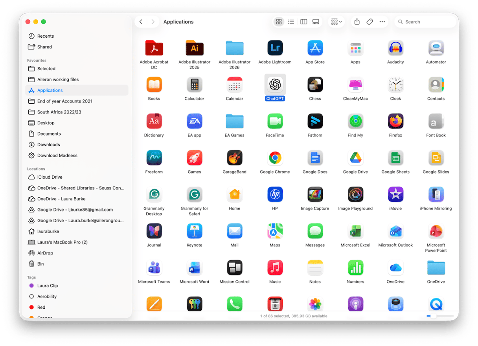The width and height of the screenshot is (478, 346).
Task: Select the Adobe Lightroom icon
Action: (x=275, y=48)
